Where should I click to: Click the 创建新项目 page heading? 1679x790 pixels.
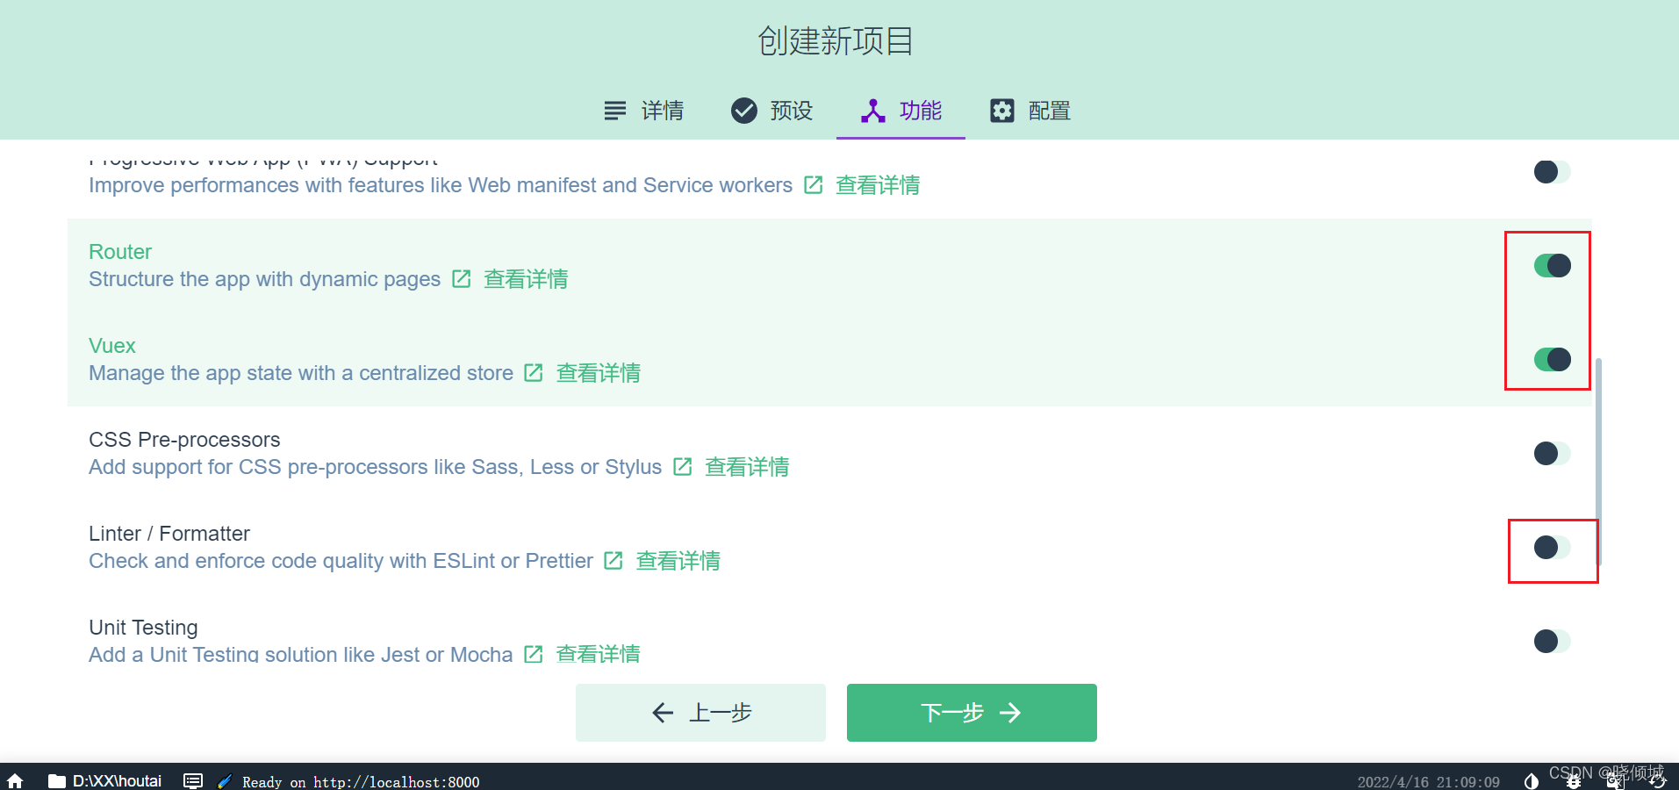[836, 41]
